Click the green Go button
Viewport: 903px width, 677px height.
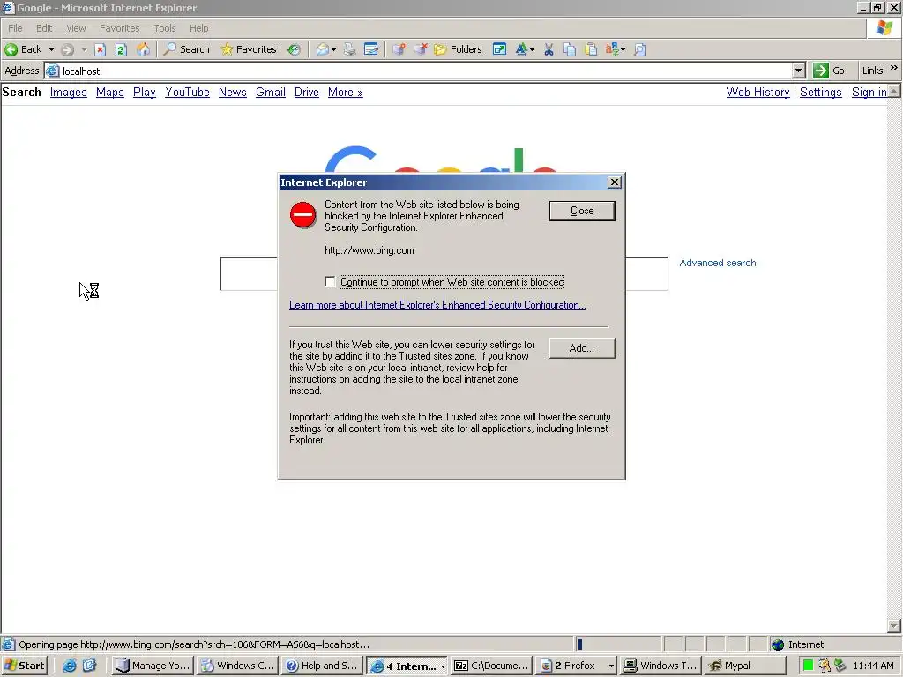[x=829, y=71]
